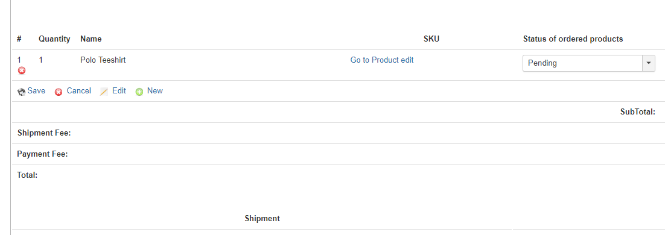Save the order items via Save link
This screenshot has width=665, height=235.
[x=36, y=90]
